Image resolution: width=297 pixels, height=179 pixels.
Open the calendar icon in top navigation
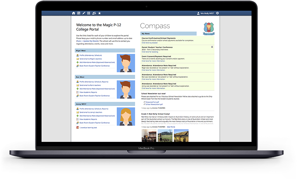[x=79, y=13]
